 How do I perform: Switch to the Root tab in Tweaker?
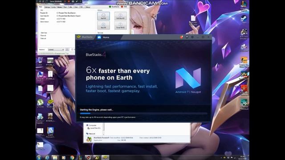65,7
